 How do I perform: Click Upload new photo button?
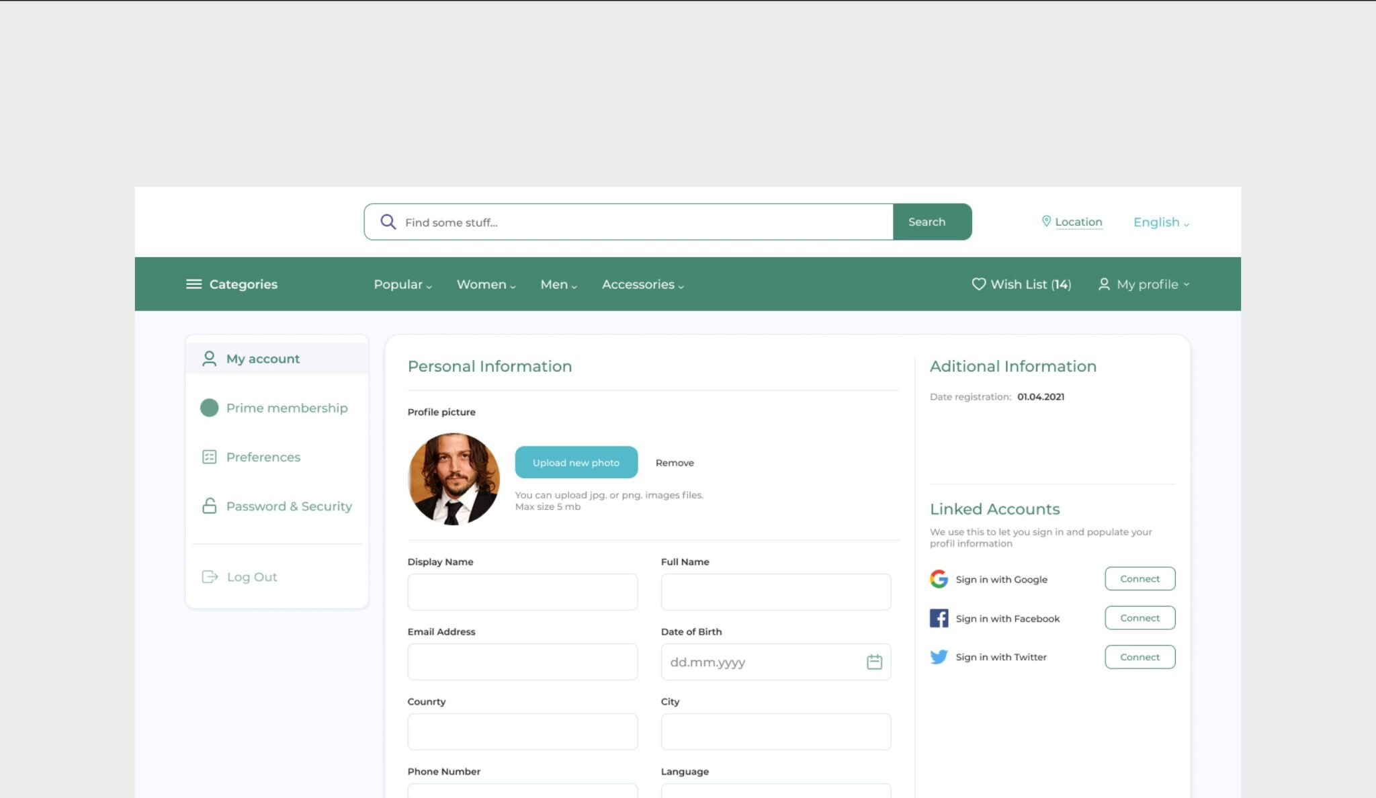tap(576, 462)
